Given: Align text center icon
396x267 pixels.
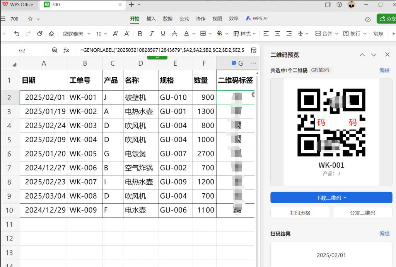Looking at the screenshot, I should [278, 34].
